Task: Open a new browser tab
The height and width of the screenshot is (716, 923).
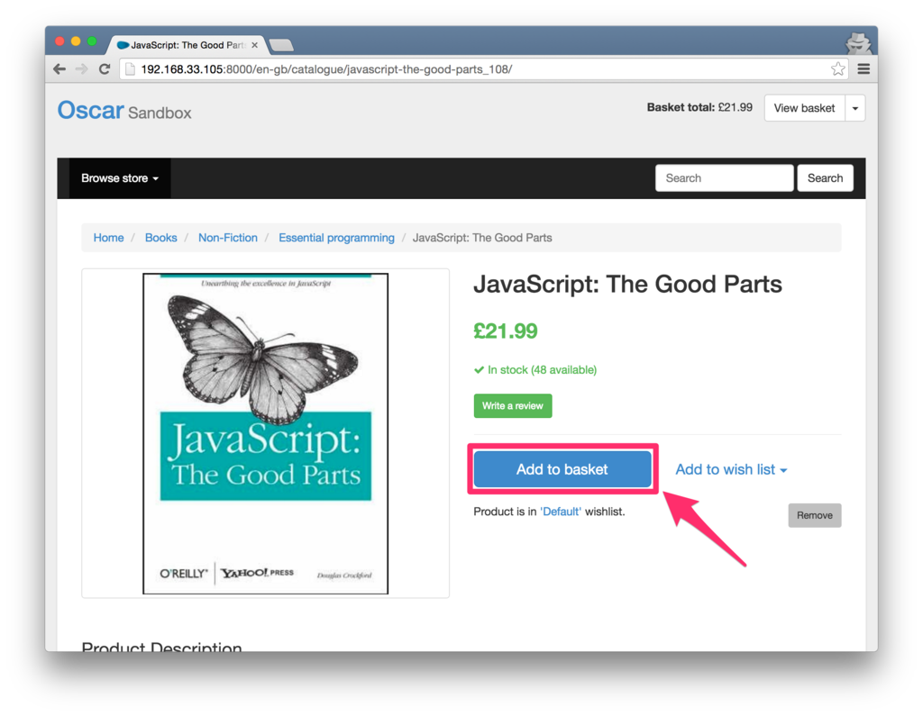Action: pos(281,45)
